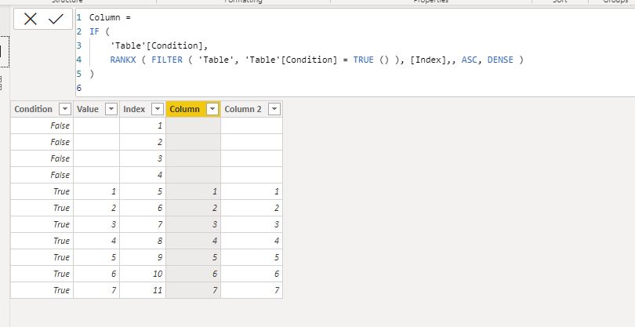Click the TRUE keyword in formula
This screenshot has width=635, height=327.
click(363, 60)
